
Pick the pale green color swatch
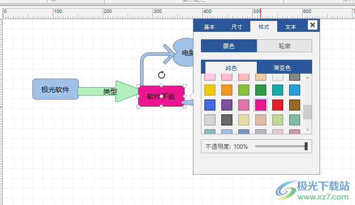point(278,120)
